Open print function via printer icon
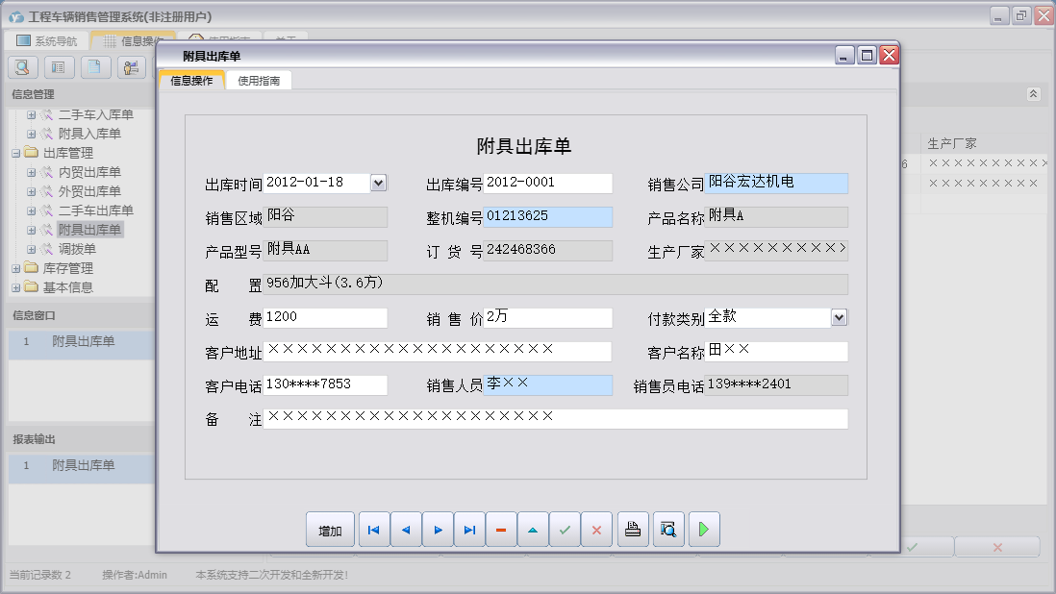The height and width of the screenshot is (594, 1056). [632, 529]
